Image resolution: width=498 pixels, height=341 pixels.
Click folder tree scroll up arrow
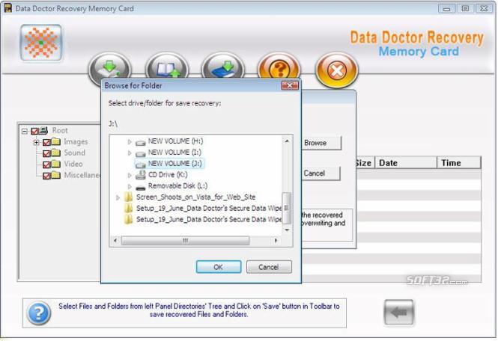point(287,141)
